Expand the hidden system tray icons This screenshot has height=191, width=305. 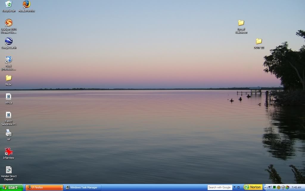[266, 187]
